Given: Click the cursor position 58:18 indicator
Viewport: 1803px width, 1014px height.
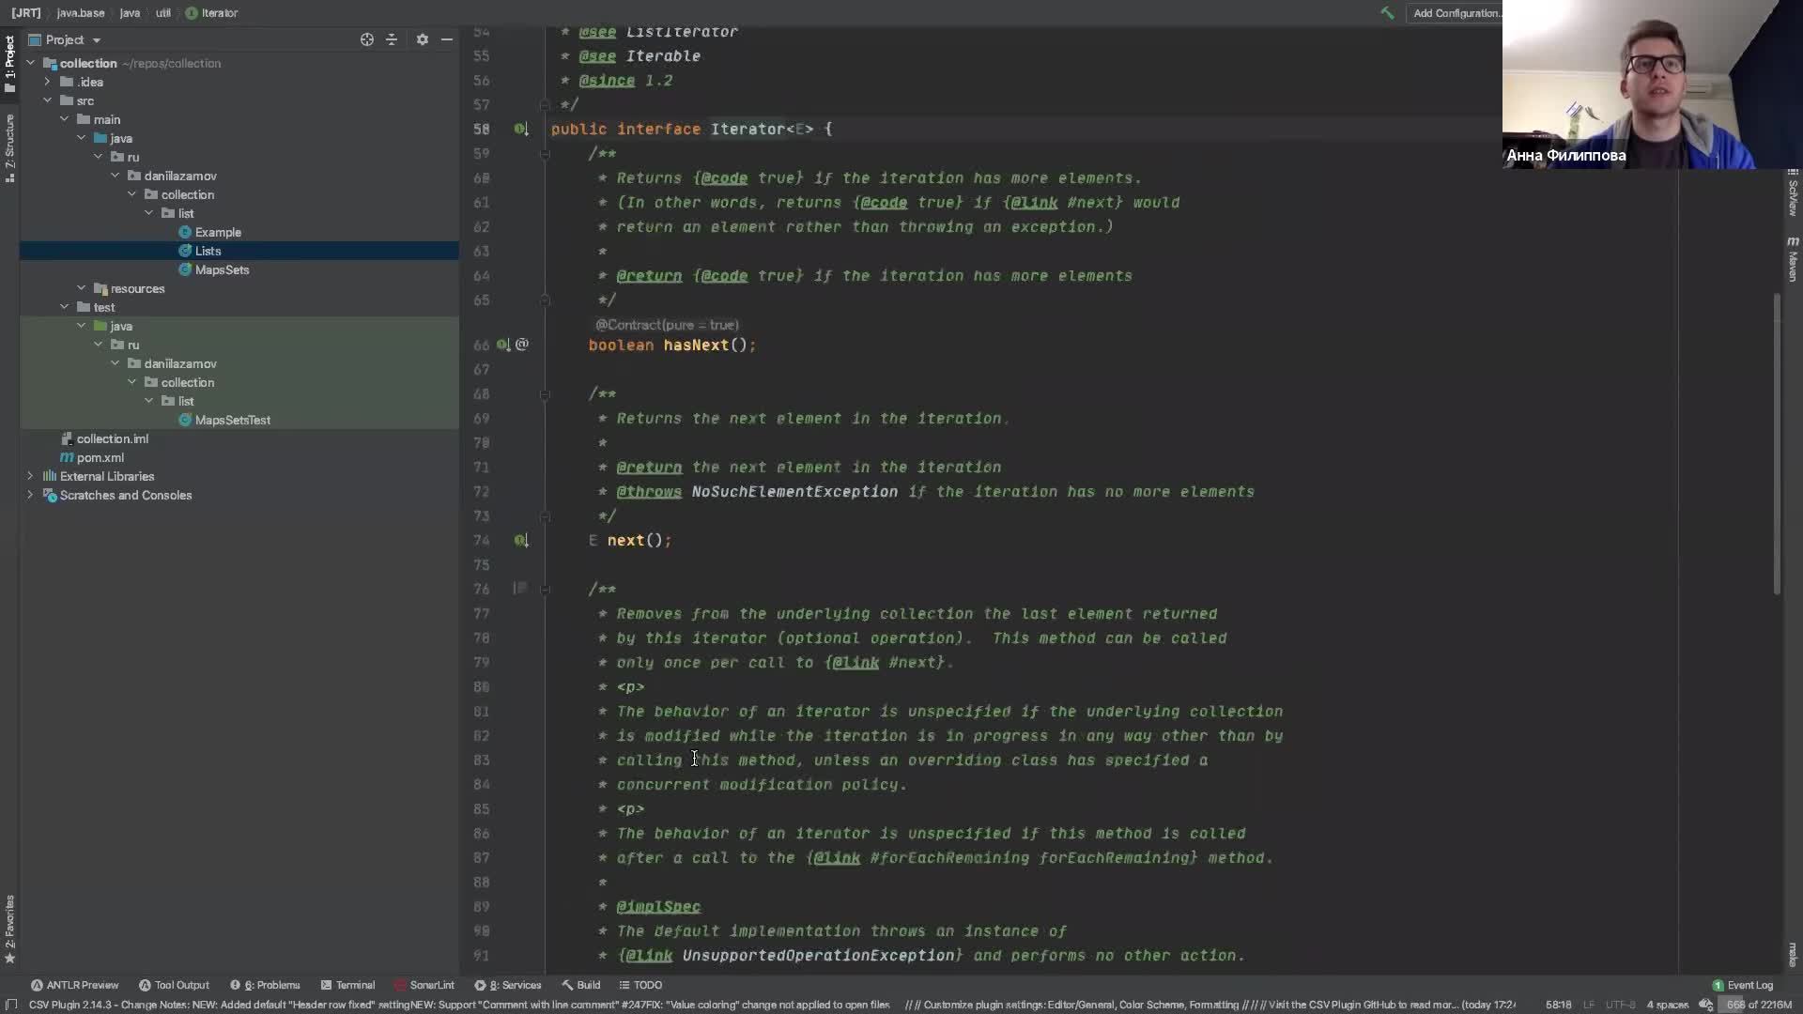Looking at the screenshot, I should coord(1559,1005).
